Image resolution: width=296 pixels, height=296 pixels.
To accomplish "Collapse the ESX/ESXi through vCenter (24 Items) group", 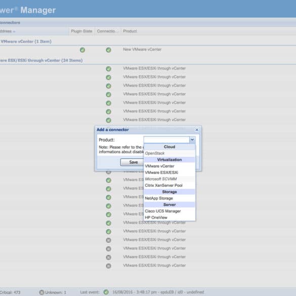I will (41, 60).
